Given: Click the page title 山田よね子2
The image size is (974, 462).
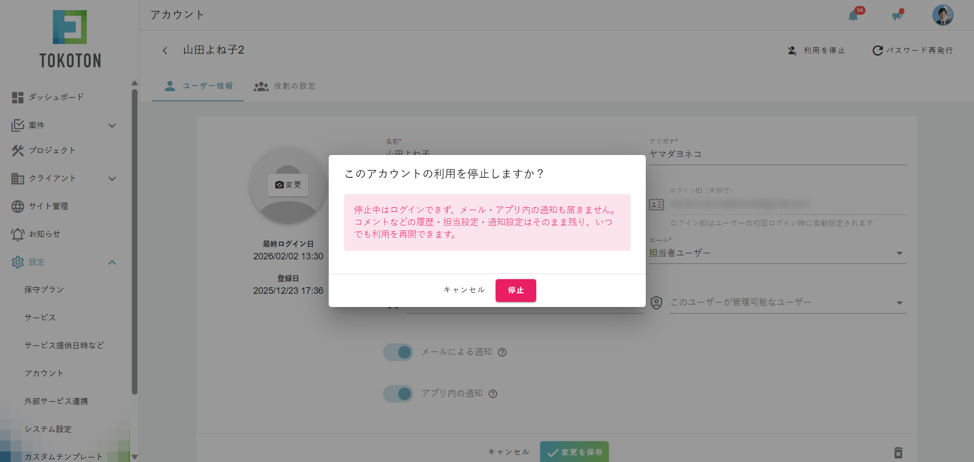Looking at the screenshot, I should coord(214,50).
